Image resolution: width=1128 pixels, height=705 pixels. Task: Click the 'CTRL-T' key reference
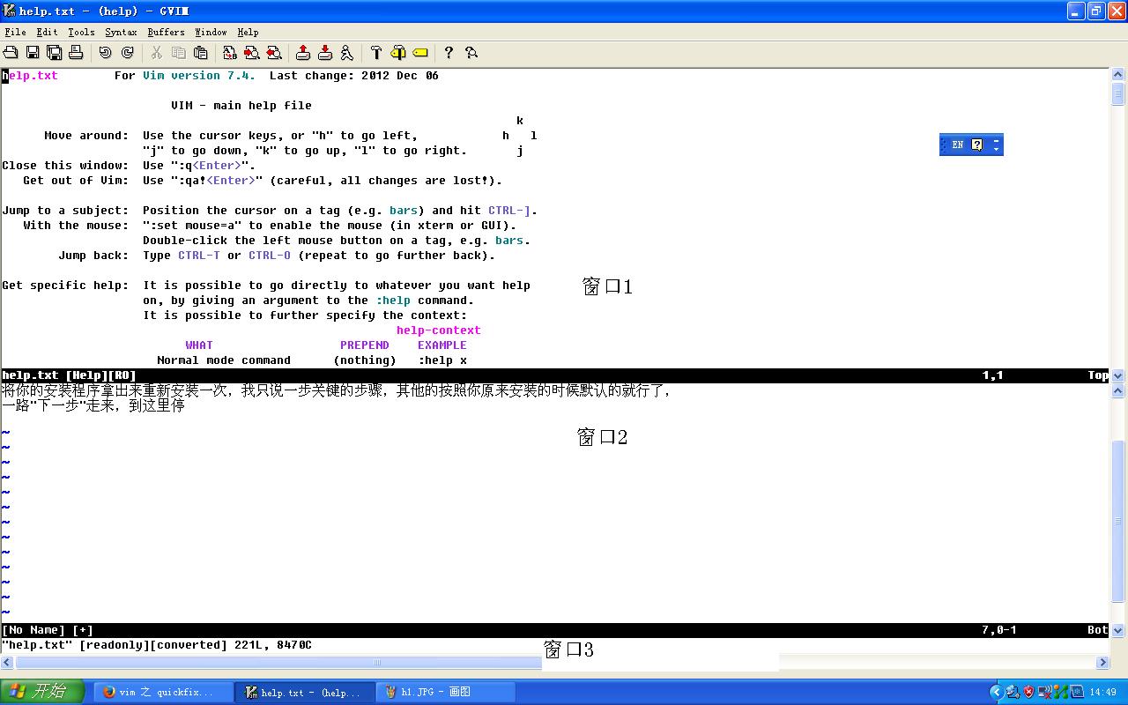(x=199, y=256)
